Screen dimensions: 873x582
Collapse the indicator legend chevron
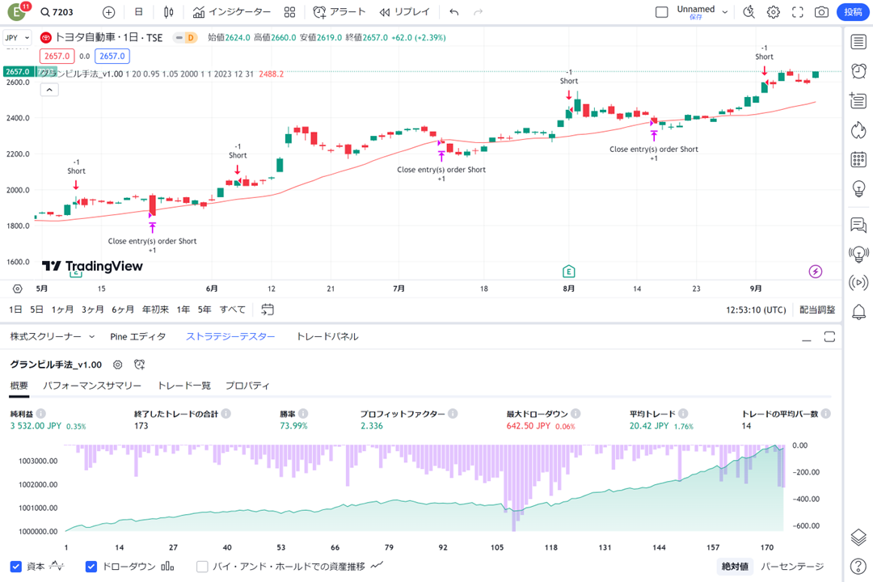pos(49,90)
